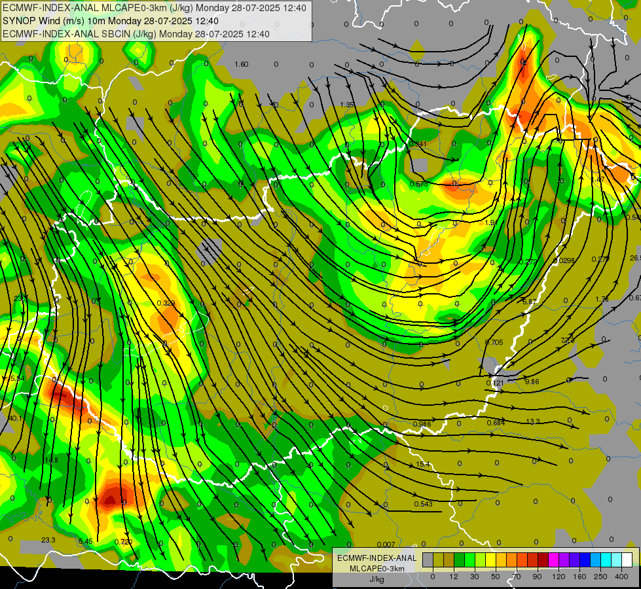Click the '23.3' value near the bottom-left map edge
The width and height of the screenshot is (641, 589).
pyautogui.click(x=48, y=540)
